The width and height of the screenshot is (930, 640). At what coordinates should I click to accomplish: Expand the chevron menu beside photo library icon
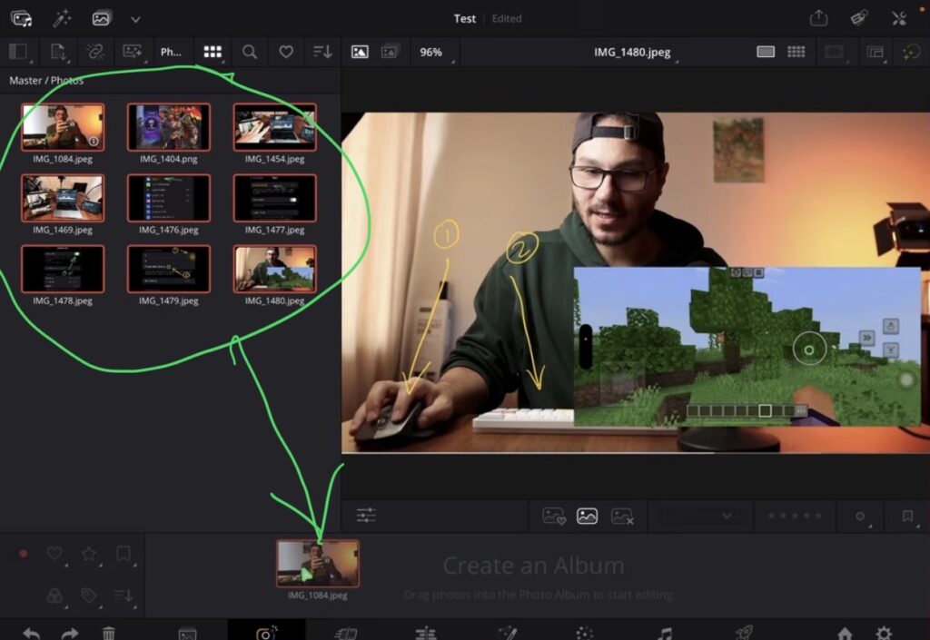(136, 19)
